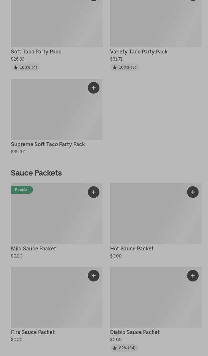This screenshot has width=208, height=356.
Task: Open the Hot Sauce Packet name link
Action: pos(132,249)
